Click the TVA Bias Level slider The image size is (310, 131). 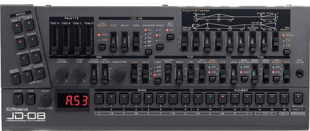pos(266,74)
